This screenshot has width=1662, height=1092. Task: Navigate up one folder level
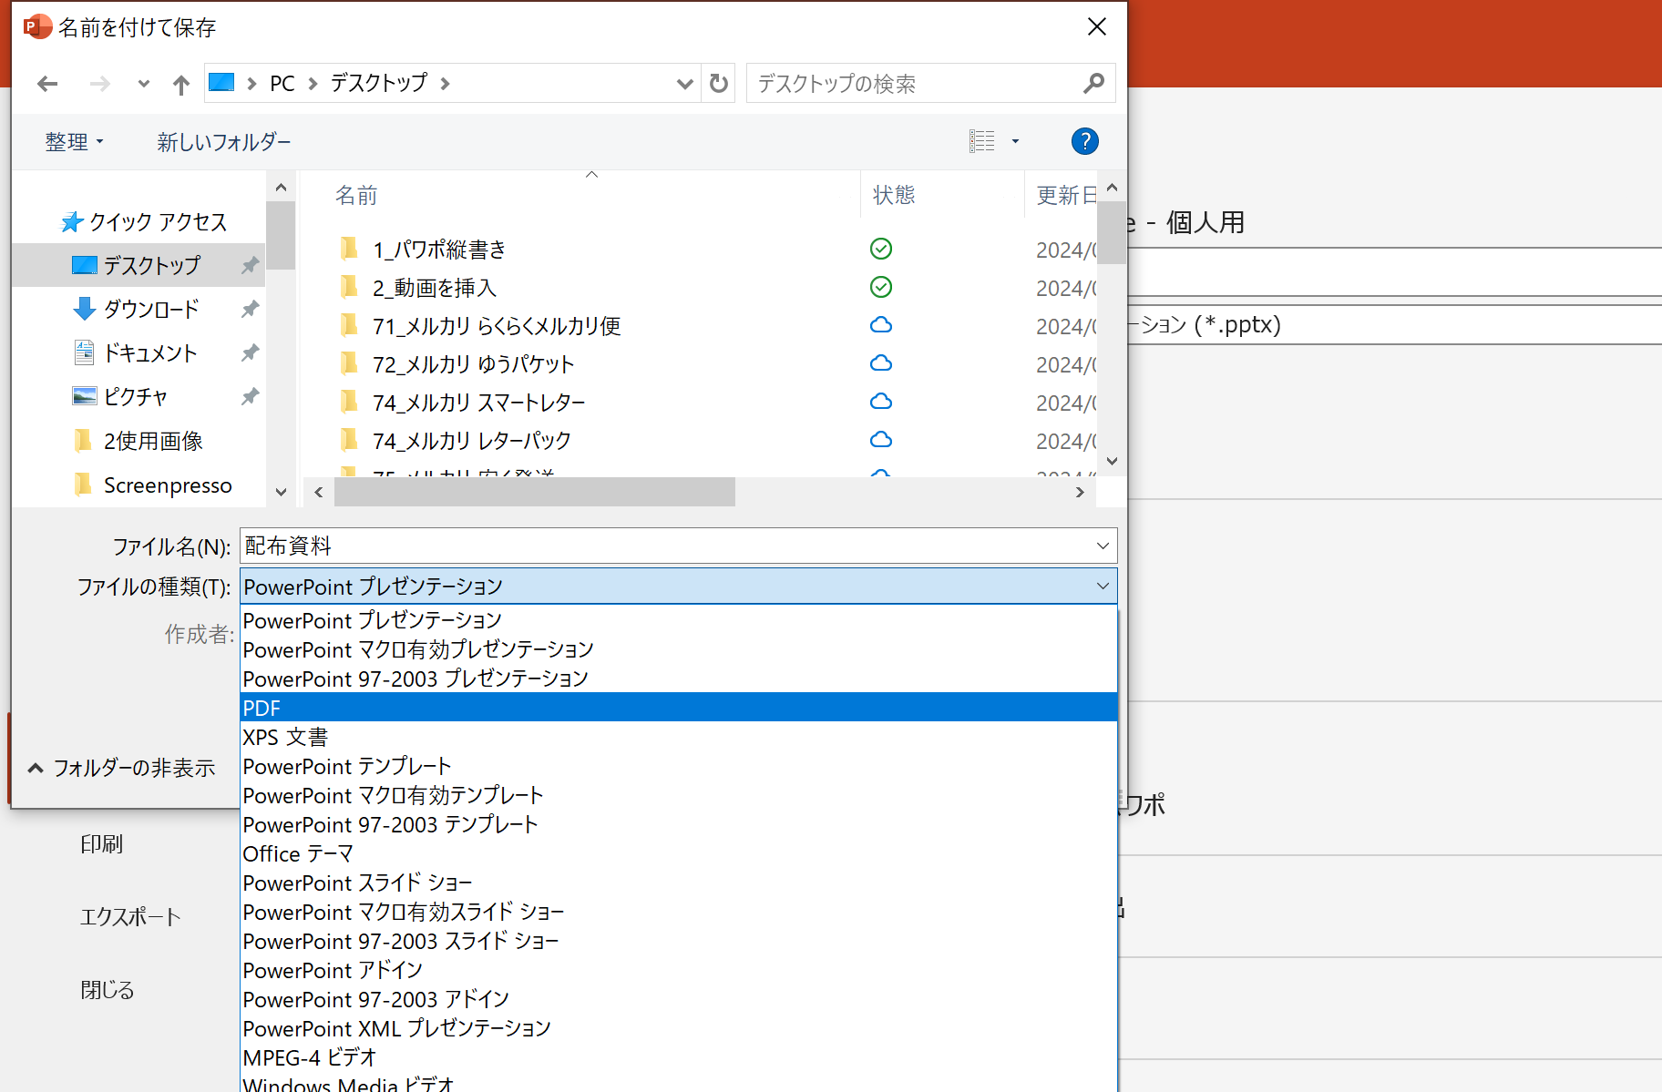tap(180, 83)
